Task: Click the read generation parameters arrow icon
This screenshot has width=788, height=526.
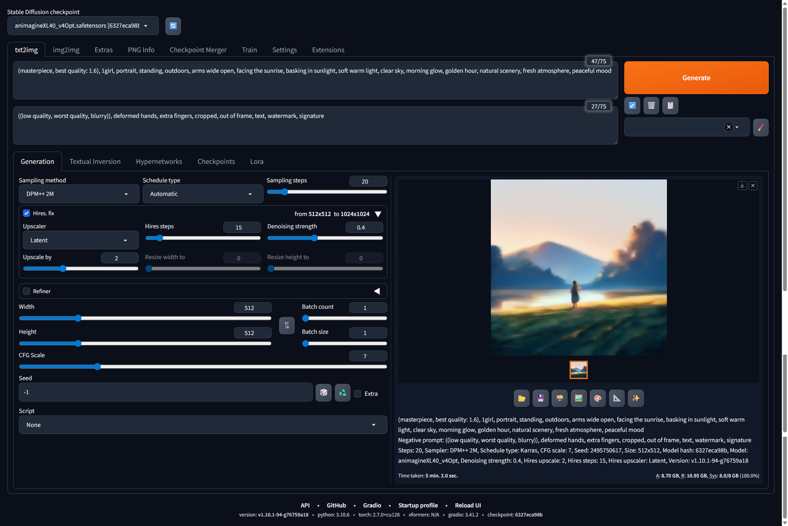Action: 632,105
